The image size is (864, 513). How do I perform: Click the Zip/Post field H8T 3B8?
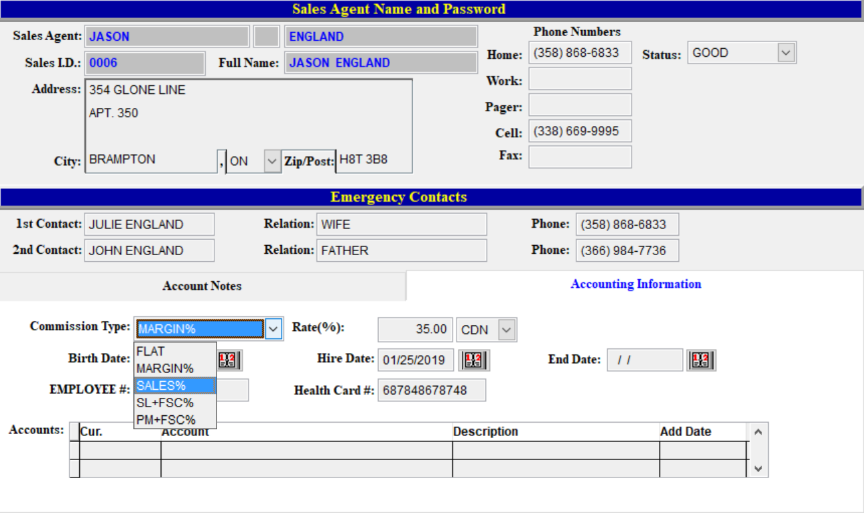pyautogui.click(x=373, y=161)
